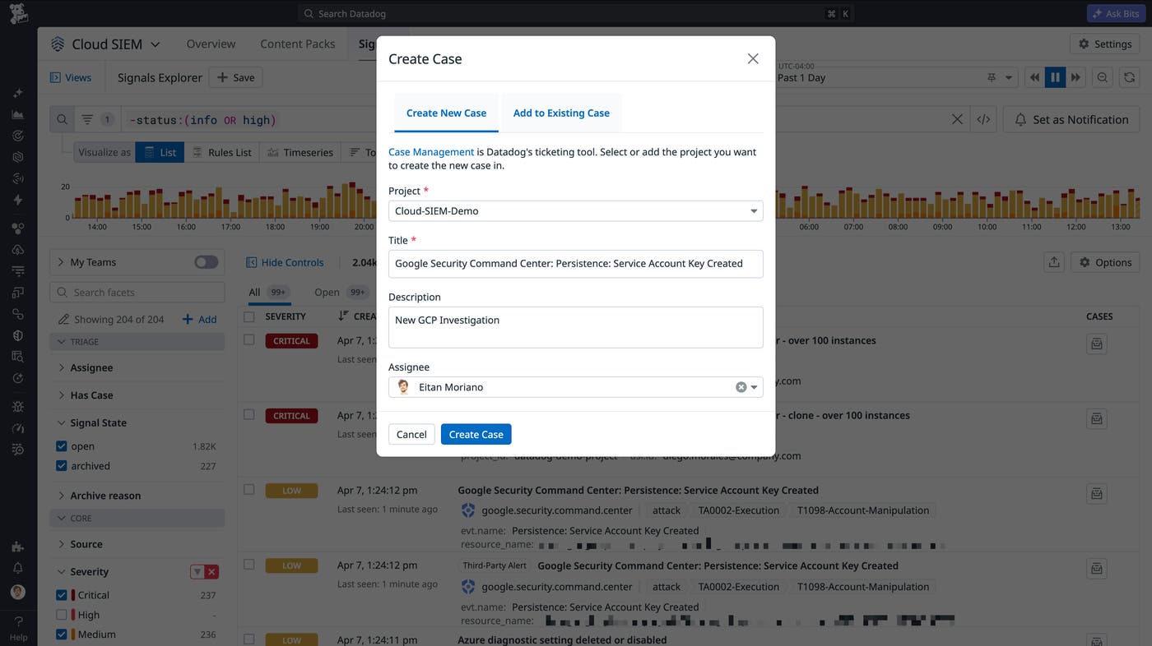Click the Create Case button

point(476,434)
